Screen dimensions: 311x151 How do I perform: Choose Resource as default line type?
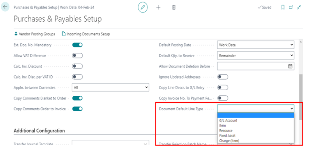click(x=256, y=130)
